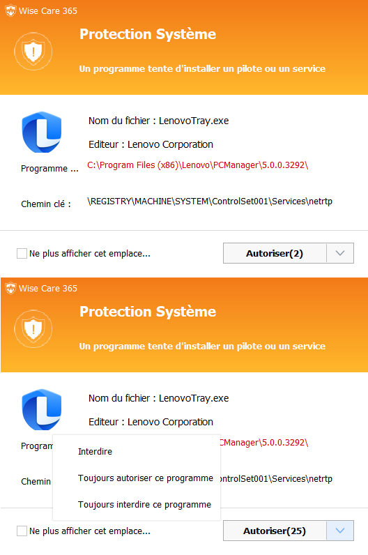Click the red program path in top dialog
Screen dimensions: 368x555
pyautogui.click(x=198, y=165)
